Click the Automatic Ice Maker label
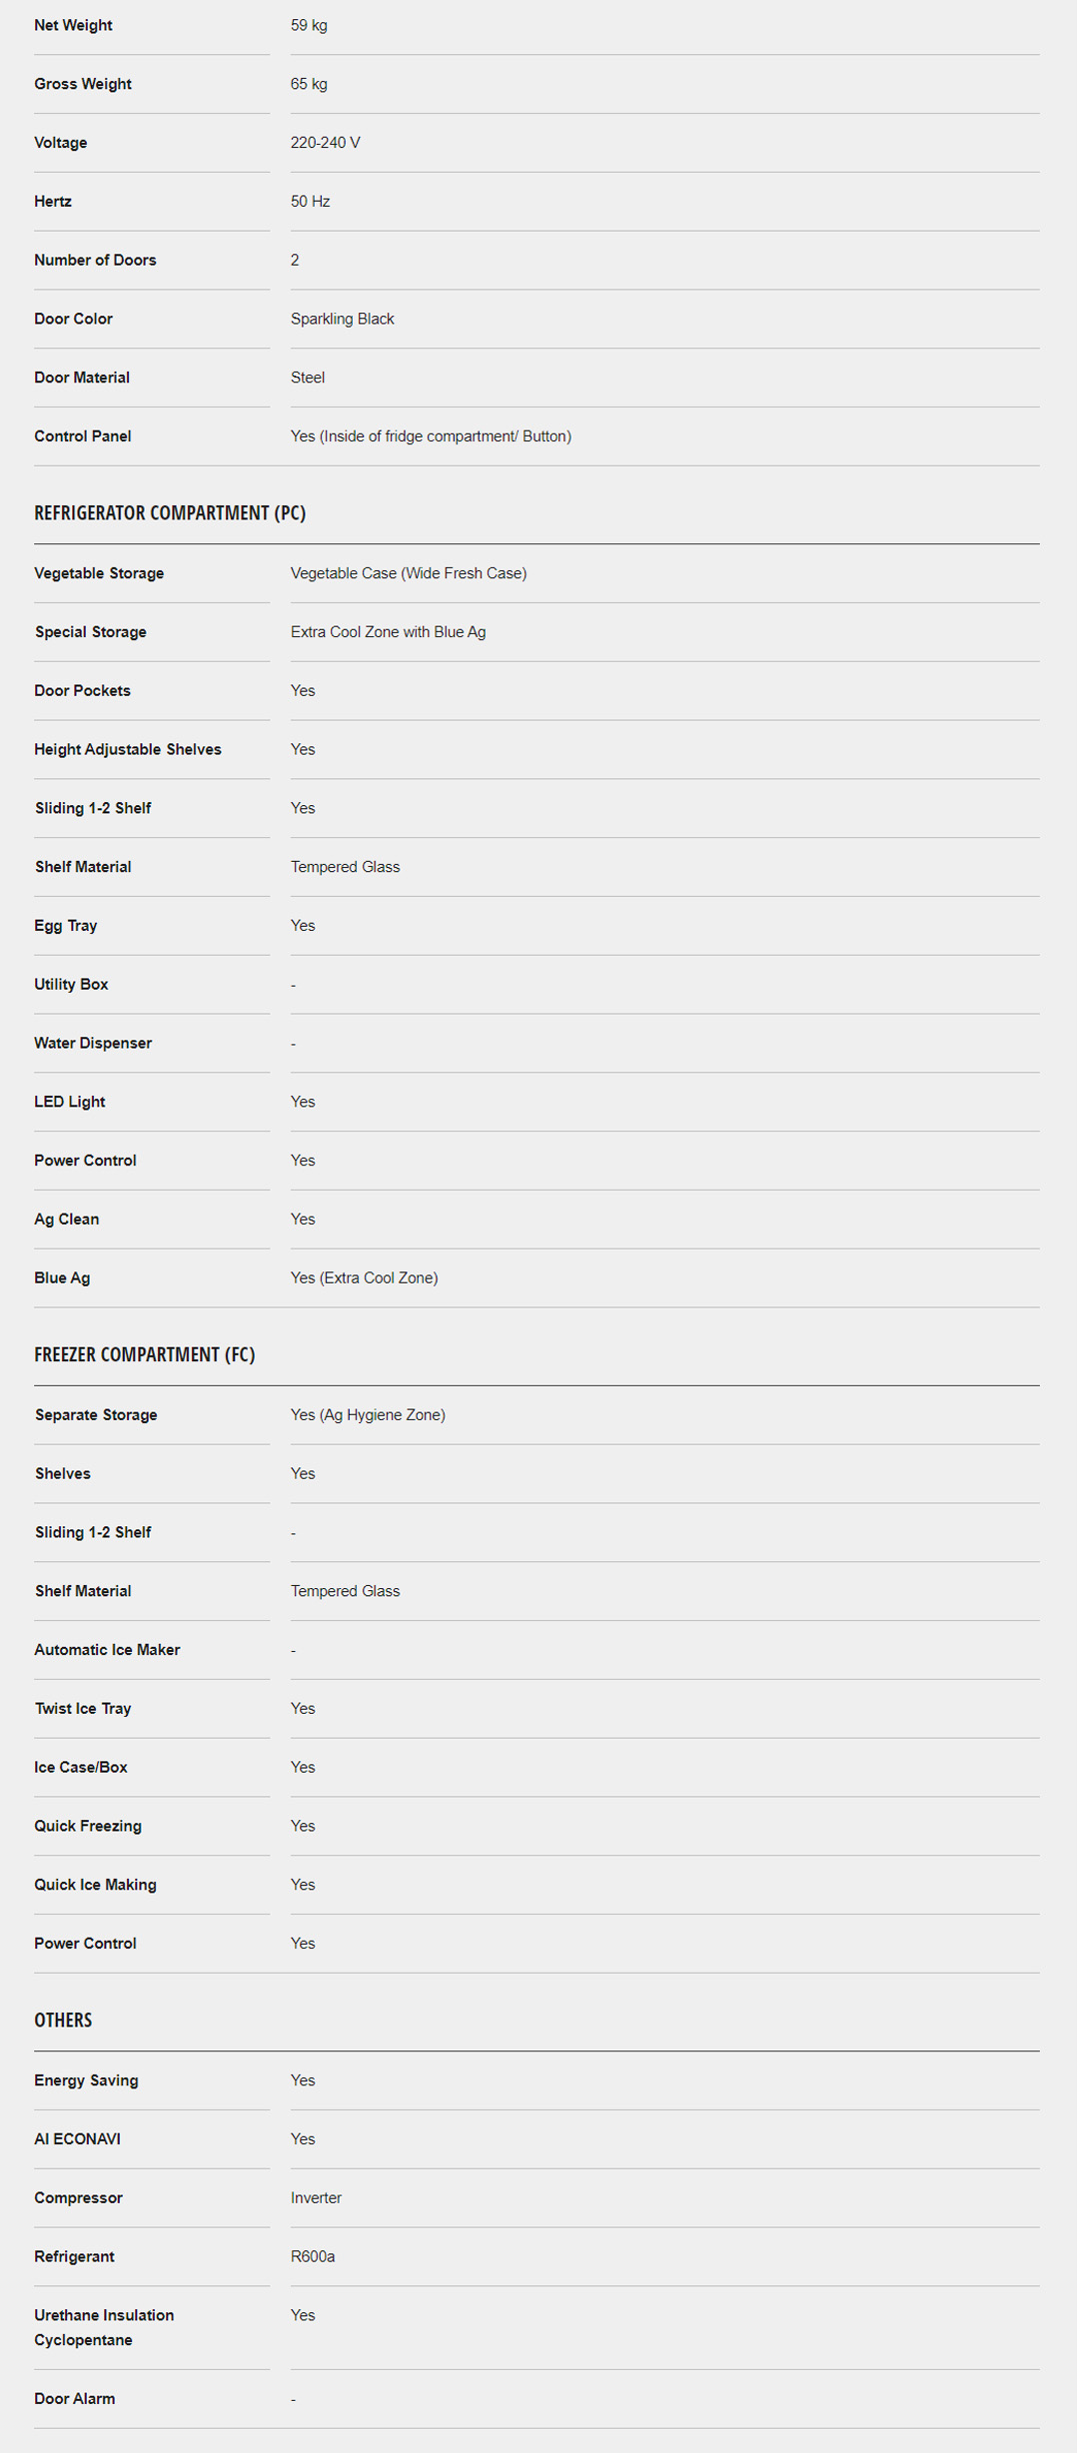1079x2453 pixels. point(107,1650)
